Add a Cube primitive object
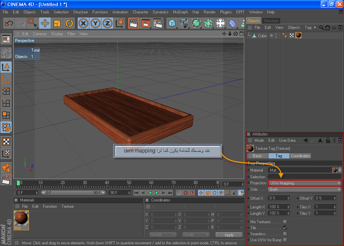 click(172, 23)
